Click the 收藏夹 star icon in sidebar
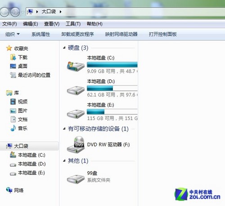This screenshot has width=225, height=206. click(9, 48)
